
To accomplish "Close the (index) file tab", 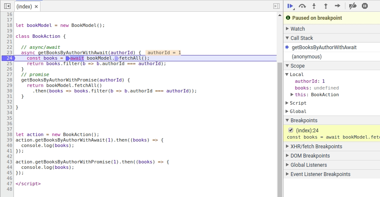I will [36, 7].
